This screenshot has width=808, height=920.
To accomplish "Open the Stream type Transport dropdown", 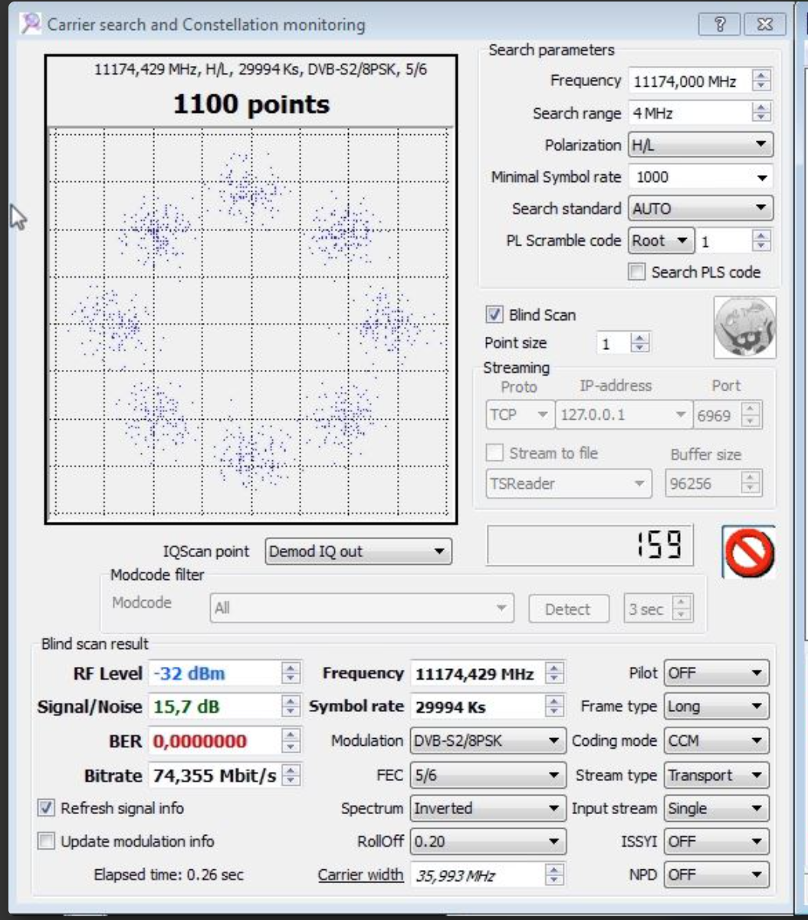I will (717, 775).
